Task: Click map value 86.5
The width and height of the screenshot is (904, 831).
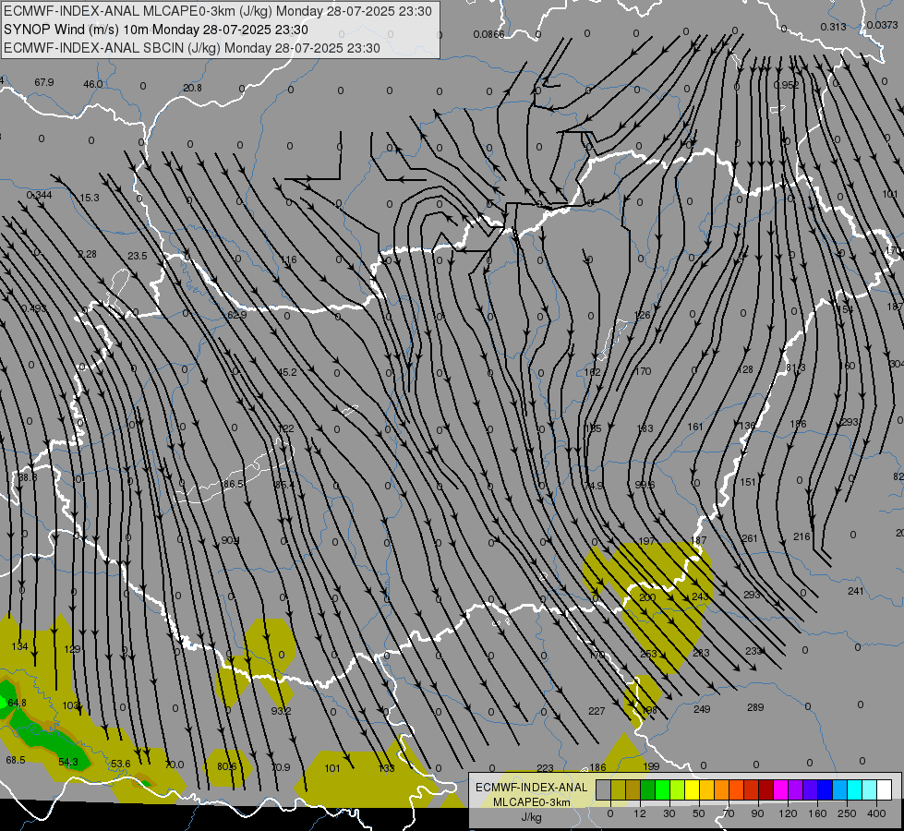Action: (x=233, y=484)
